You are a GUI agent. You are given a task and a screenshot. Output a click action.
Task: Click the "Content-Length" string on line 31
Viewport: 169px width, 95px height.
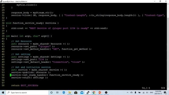75,15
